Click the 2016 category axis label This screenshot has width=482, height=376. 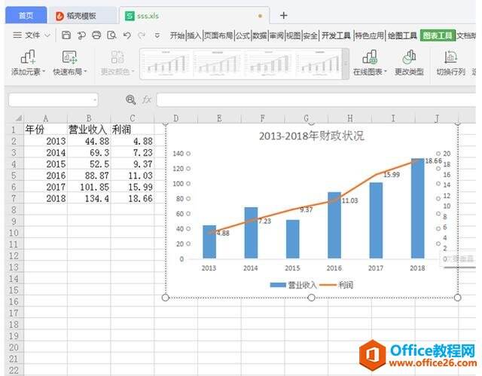(x=334, y=268)
